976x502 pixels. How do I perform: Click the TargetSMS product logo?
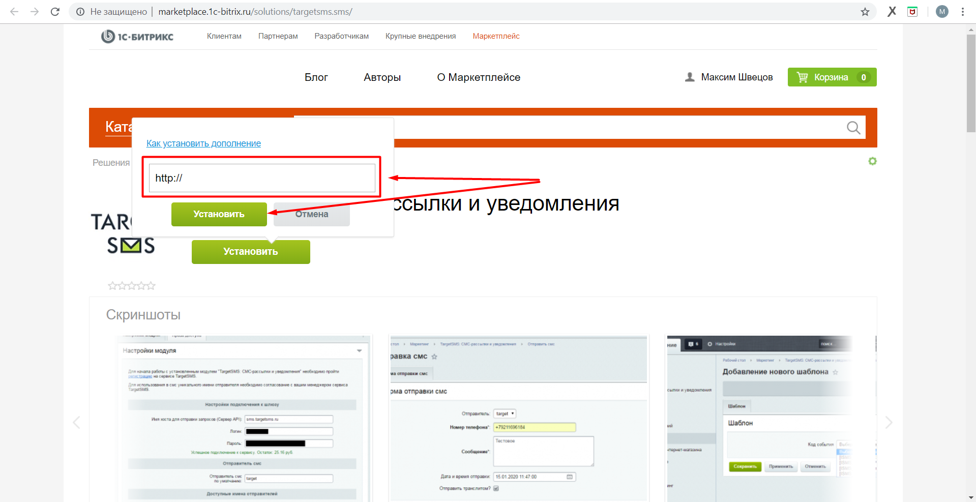(x=123, y=234)
